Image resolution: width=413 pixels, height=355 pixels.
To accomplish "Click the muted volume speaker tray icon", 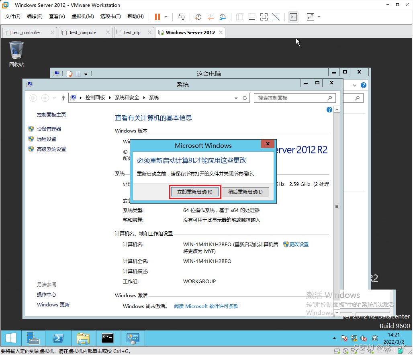I will pos(364,339).
